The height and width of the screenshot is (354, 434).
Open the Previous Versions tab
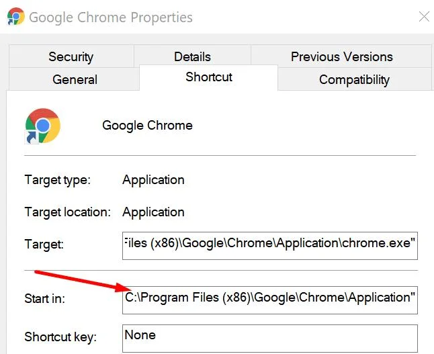(x=341, y=56)
